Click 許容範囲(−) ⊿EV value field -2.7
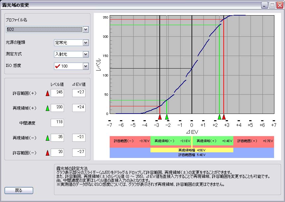Viewport: 285px width, 202px height. [79, 153]
